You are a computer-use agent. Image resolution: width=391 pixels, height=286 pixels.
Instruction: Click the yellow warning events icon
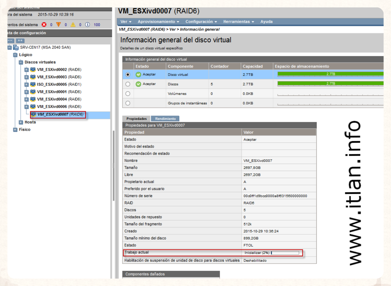73,25
